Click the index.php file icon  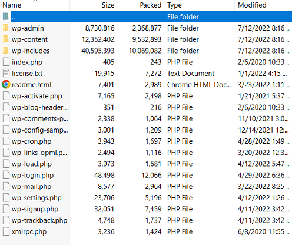6,62
